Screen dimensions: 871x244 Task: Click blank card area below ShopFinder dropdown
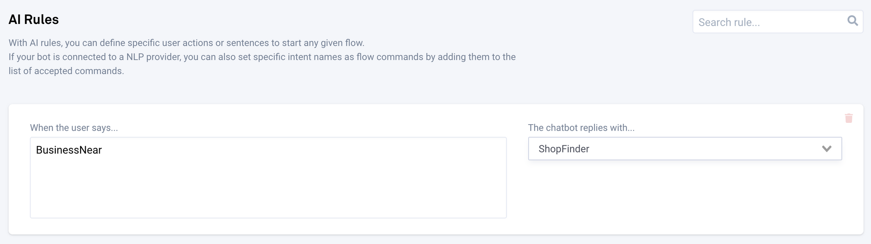pyautogui.click(x=685, y=196)
